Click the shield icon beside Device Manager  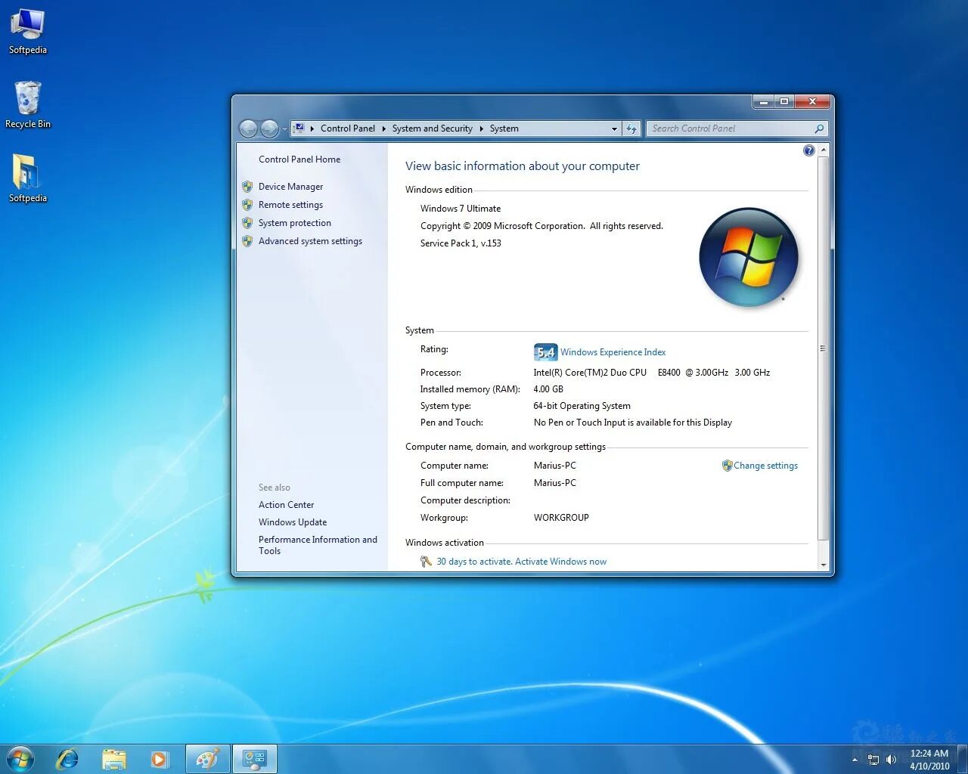[247, 187]
